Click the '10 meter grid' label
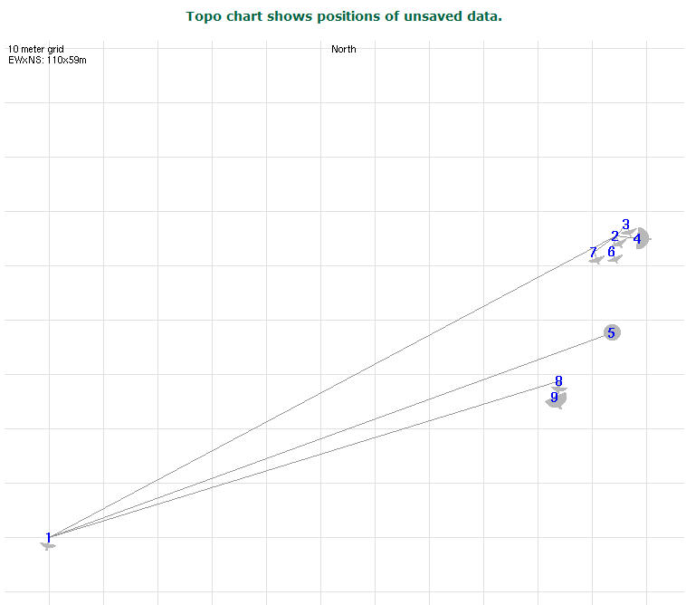The image size is (686, 605). [36, 49]
